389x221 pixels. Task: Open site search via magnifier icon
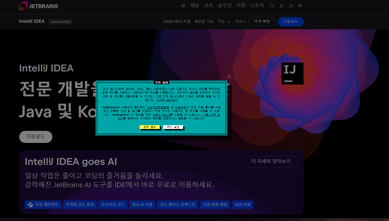(x=272, y=5)
